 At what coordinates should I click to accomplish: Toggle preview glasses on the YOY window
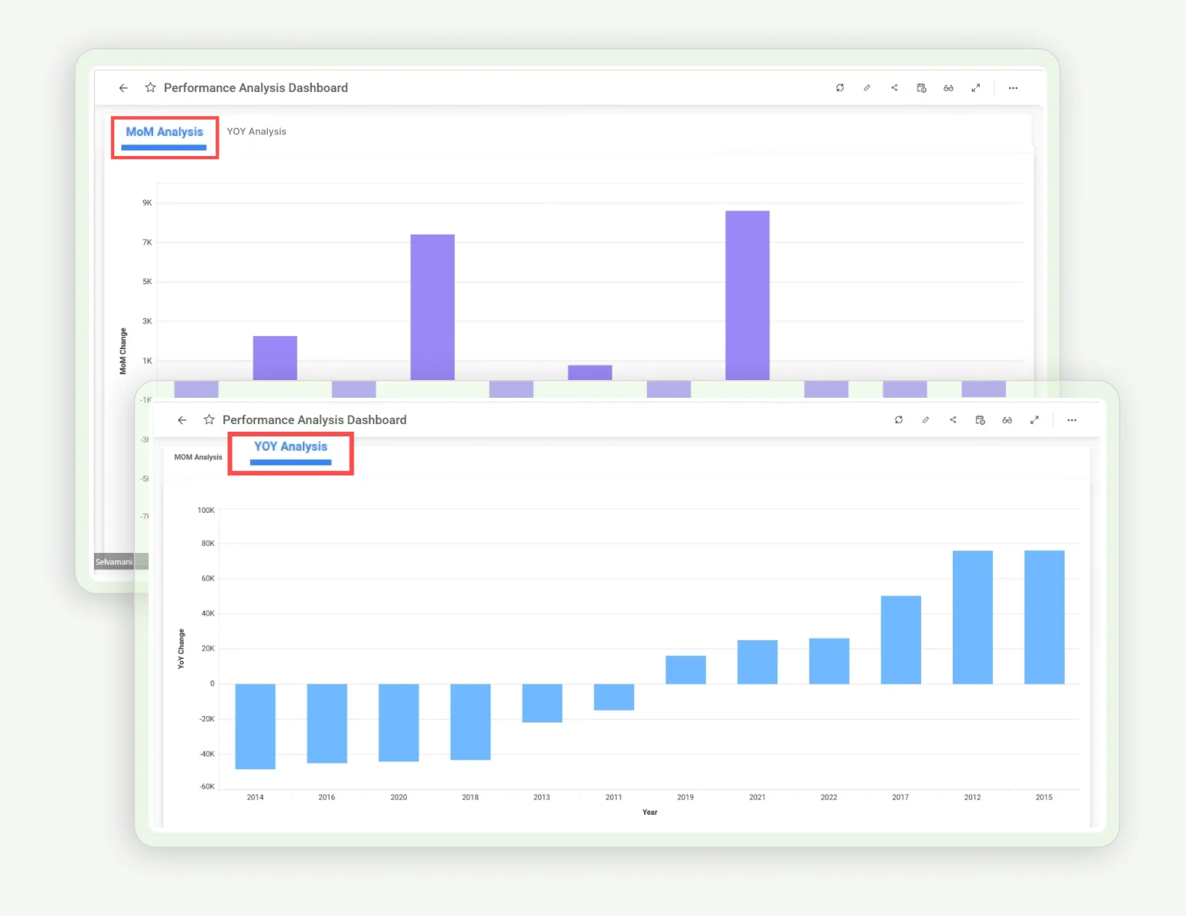tap(1007, 419)
